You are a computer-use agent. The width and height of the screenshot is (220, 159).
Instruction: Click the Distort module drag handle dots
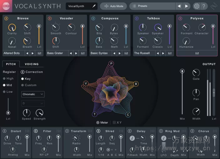[x=27, y=131]
